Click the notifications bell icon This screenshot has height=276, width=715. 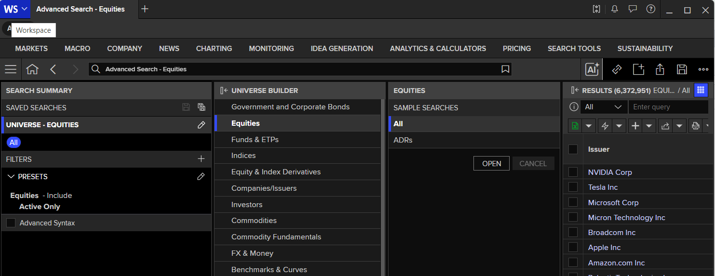[x=614, y=9]
